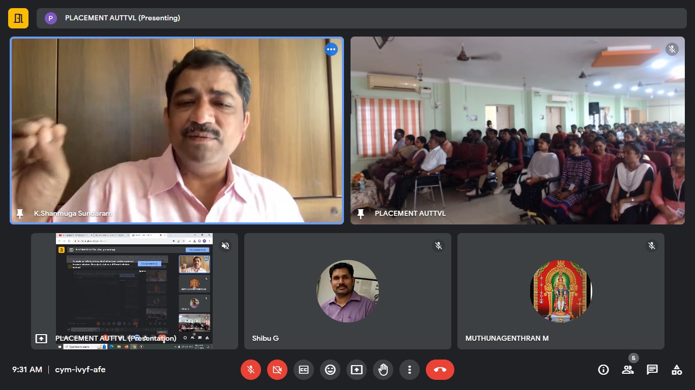Click muted mic icon on PLACEMENT AUTTVL video tile
Screen dimensions: 695x390
[x=672, y=49]
